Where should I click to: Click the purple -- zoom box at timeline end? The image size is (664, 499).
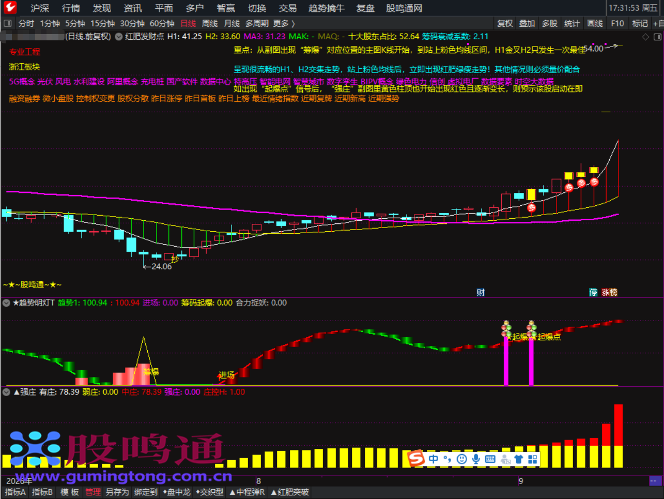coord(655,481)
